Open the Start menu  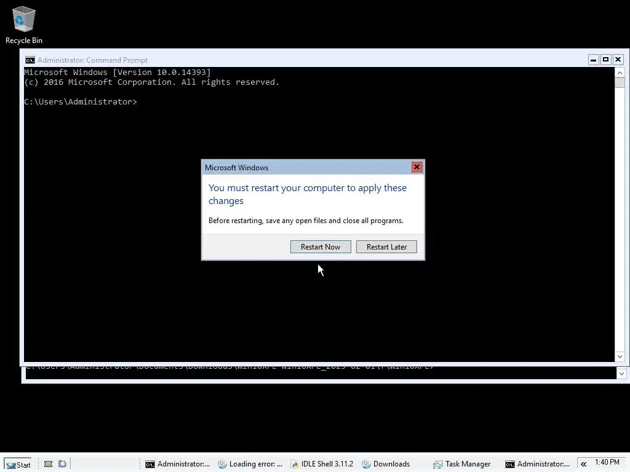tap(18, 465)
